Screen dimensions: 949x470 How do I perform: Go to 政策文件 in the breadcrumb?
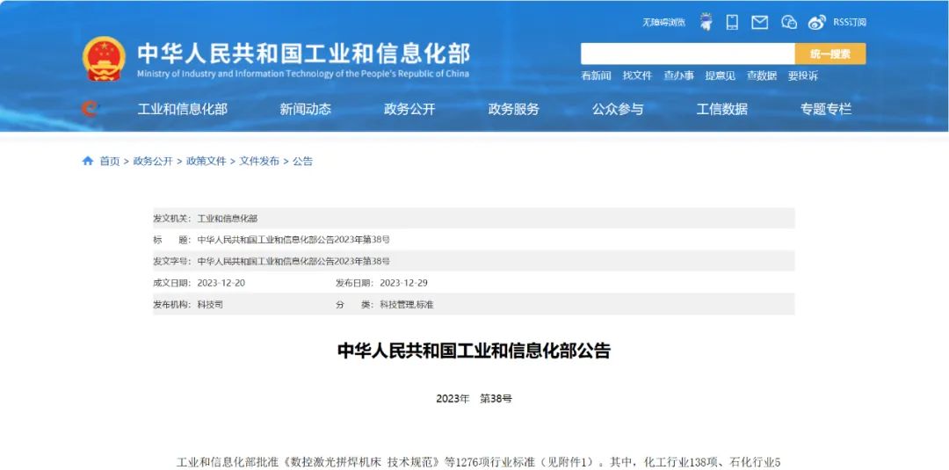pos(206,161)
